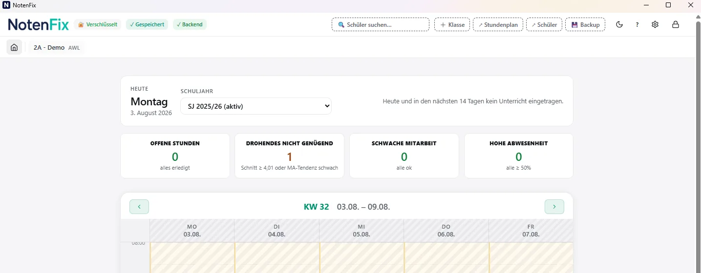Viewport: 701px width, 273px height.
Task: Click the KW 32 week label
Action: (317, 207)
